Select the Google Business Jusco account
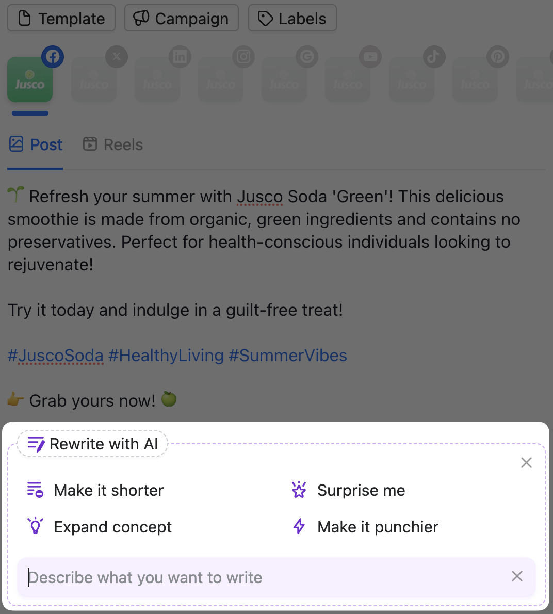This screenshot has height=614, width=553. [x=284, y=80]
